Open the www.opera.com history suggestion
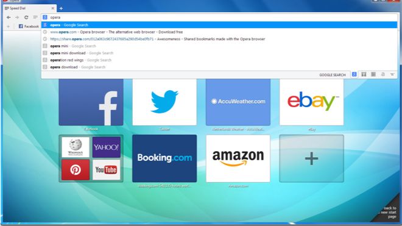 (219, 32)
